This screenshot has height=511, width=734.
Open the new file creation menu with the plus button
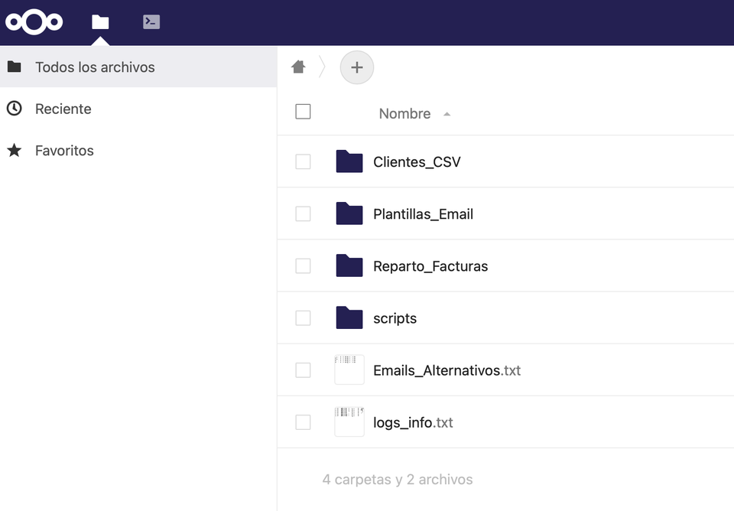point(356,67)
